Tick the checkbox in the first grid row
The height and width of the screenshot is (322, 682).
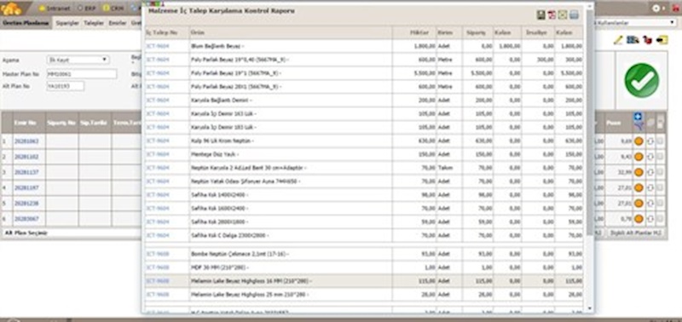(x=660, y=141)
